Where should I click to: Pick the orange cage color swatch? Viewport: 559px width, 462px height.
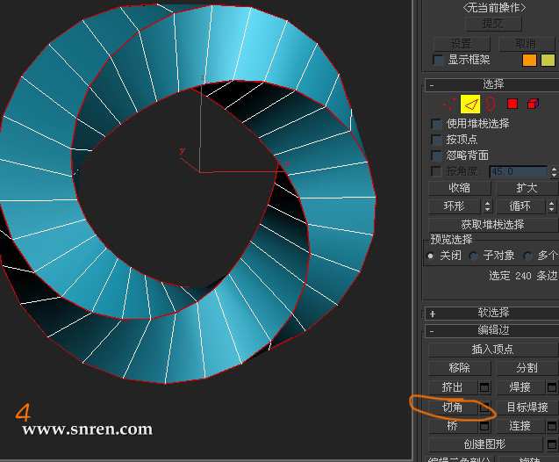tap(529, 60)
